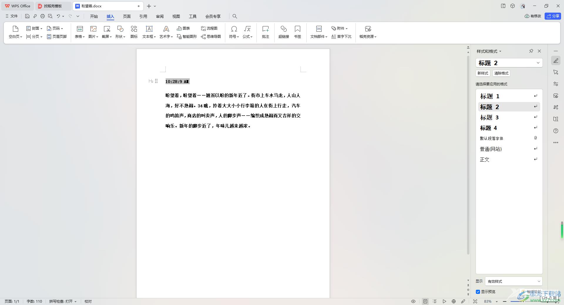Click the Share (分享) button
564x305 pixels.
tap(553, 16)
